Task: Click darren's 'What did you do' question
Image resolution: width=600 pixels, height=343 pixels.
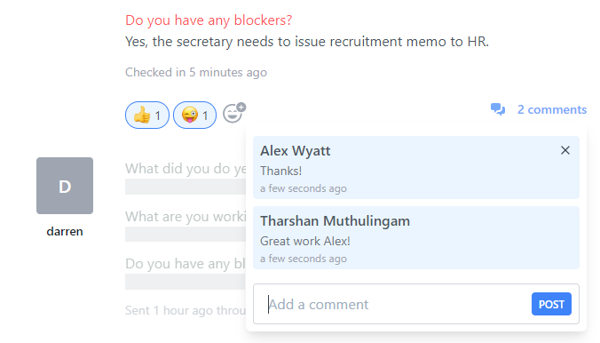Action: (186, 169)
